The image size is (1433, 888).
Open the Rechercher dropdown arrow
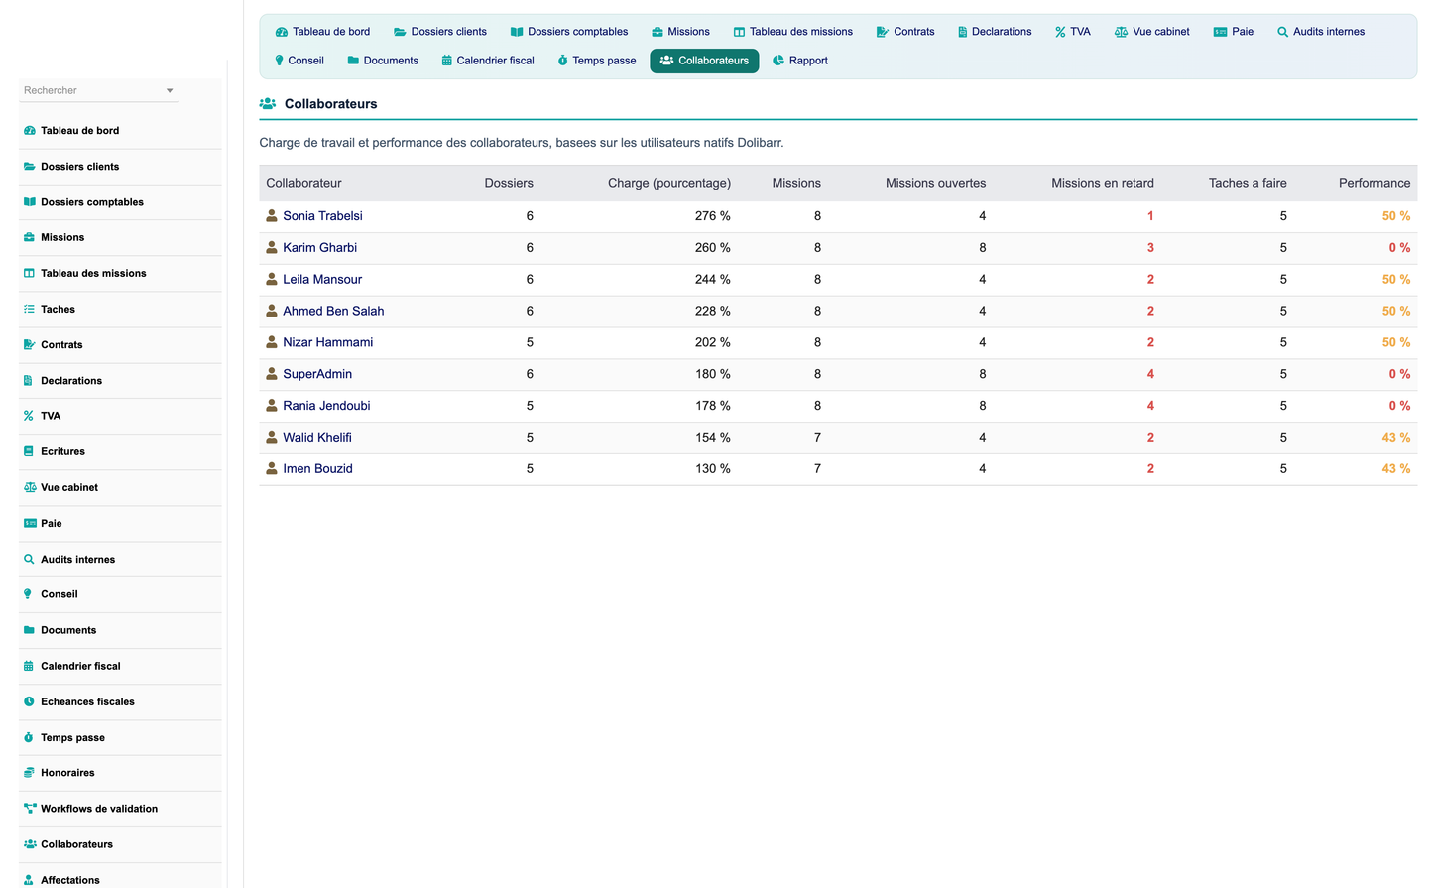170,91
